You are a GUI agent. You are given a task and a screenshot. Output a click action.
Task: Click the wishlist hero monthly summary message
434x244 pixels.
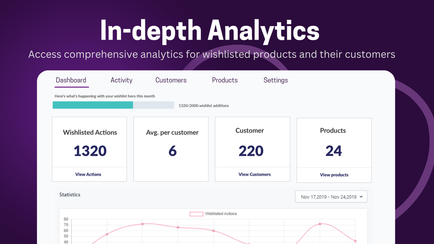tap(104, 96)
